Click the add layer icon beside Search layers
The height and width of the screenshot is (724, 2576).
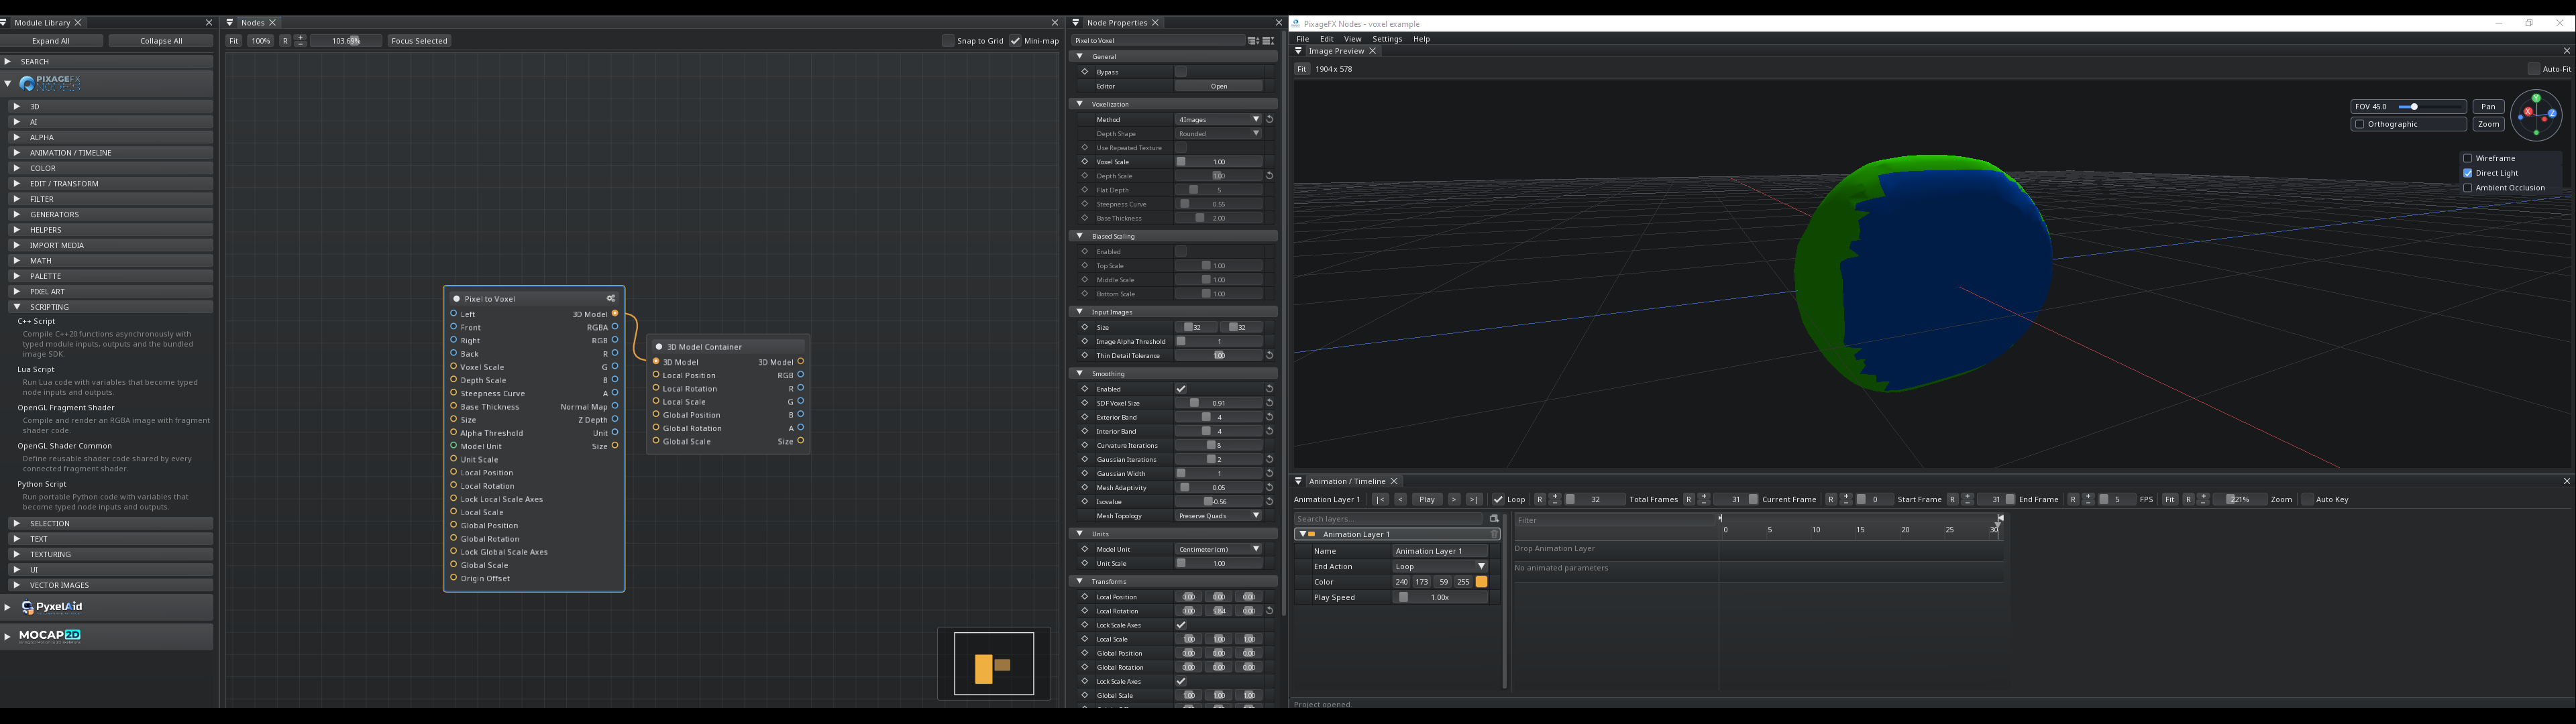[x=1494, y=519]
